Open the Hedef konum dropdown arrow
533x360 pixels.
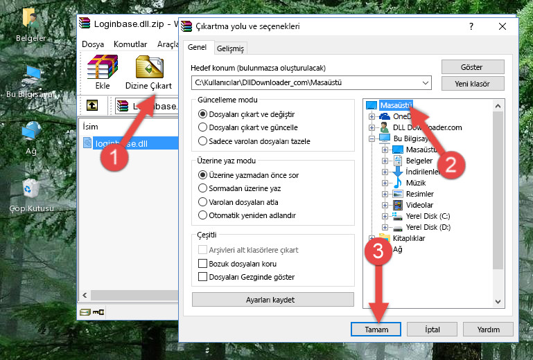tap(426, 83)
